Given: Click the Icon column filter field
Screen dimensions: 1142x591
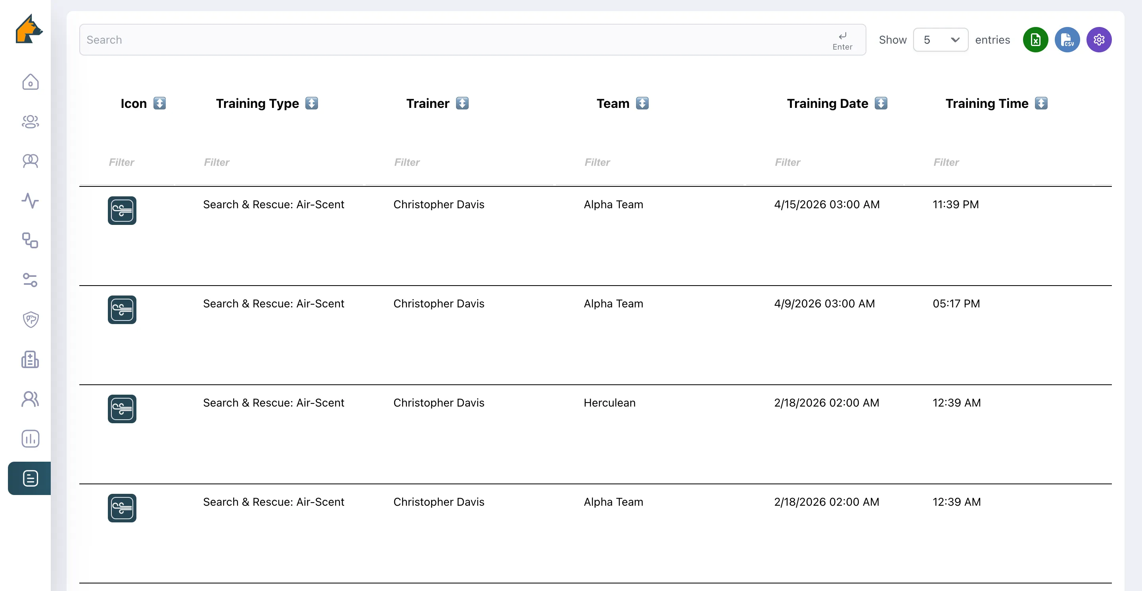Looking at the screenshot, I should coord(128,162).
